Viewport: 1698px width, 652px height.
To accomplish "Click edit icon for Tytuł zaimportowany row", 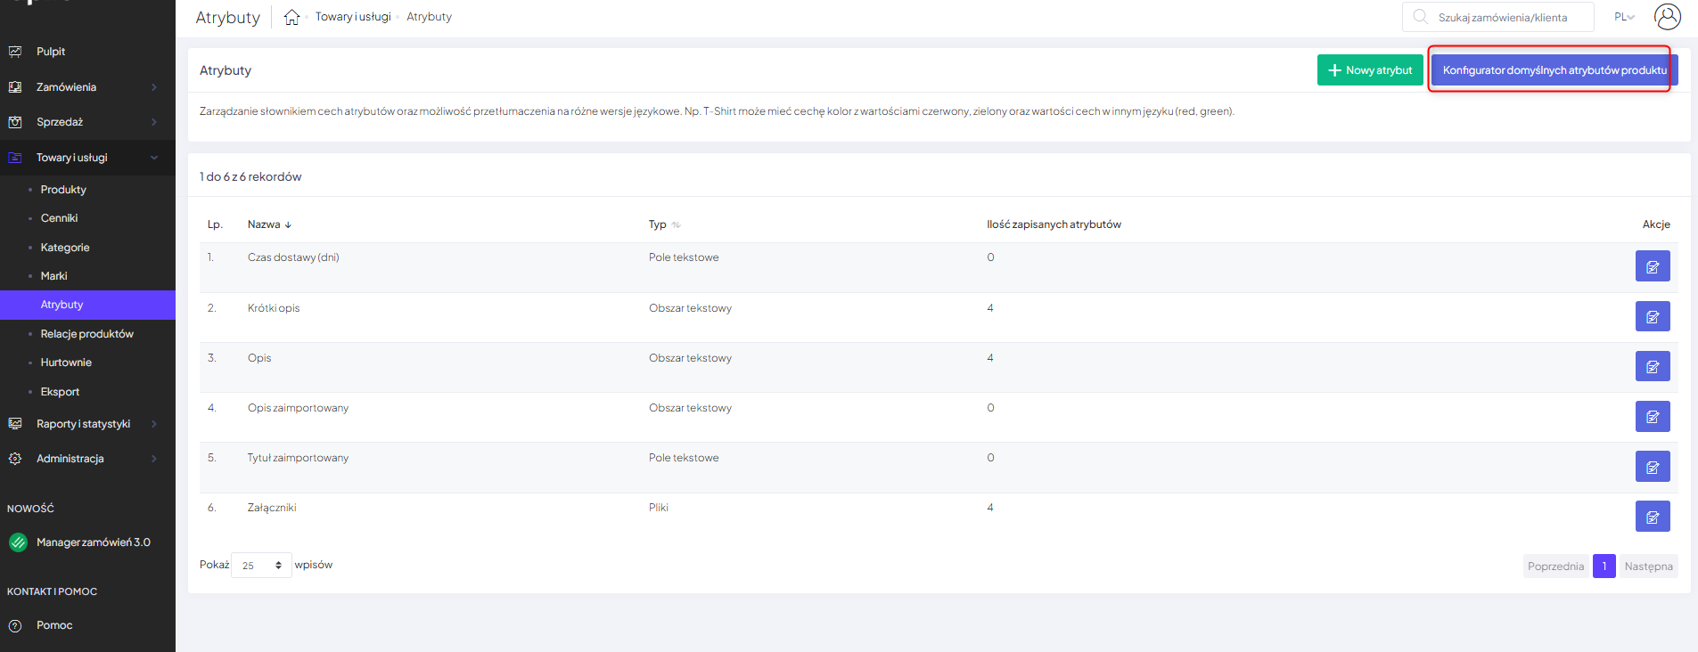I will pyautogui.click(x=1652, y=467).
